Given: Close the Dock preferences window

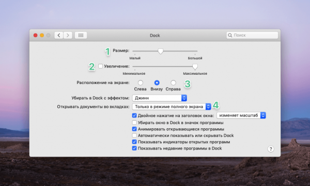Looking at the screenshot, I should [x=35, y=36].
